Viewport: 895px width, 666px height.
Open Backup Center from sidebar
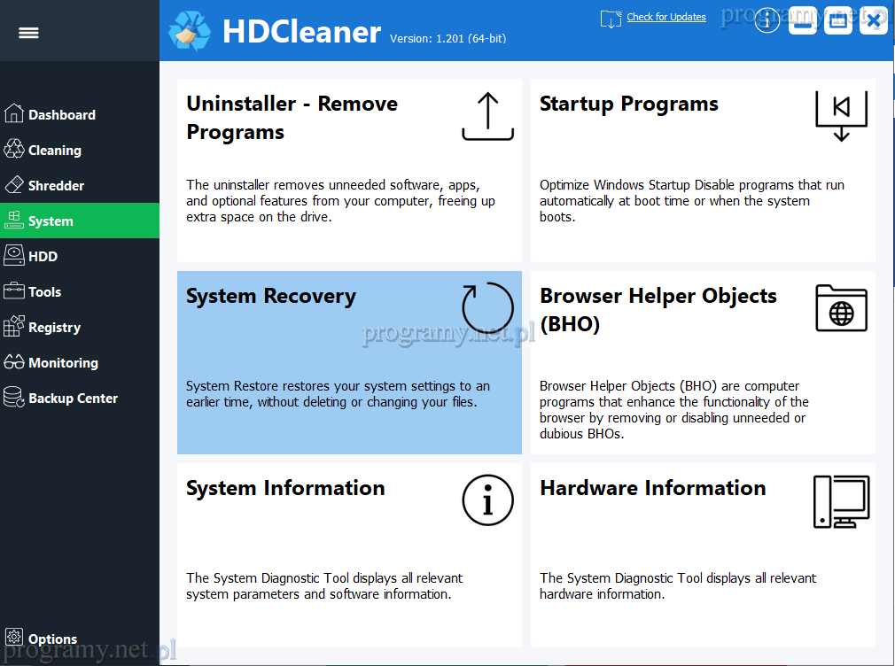[73, 399]
